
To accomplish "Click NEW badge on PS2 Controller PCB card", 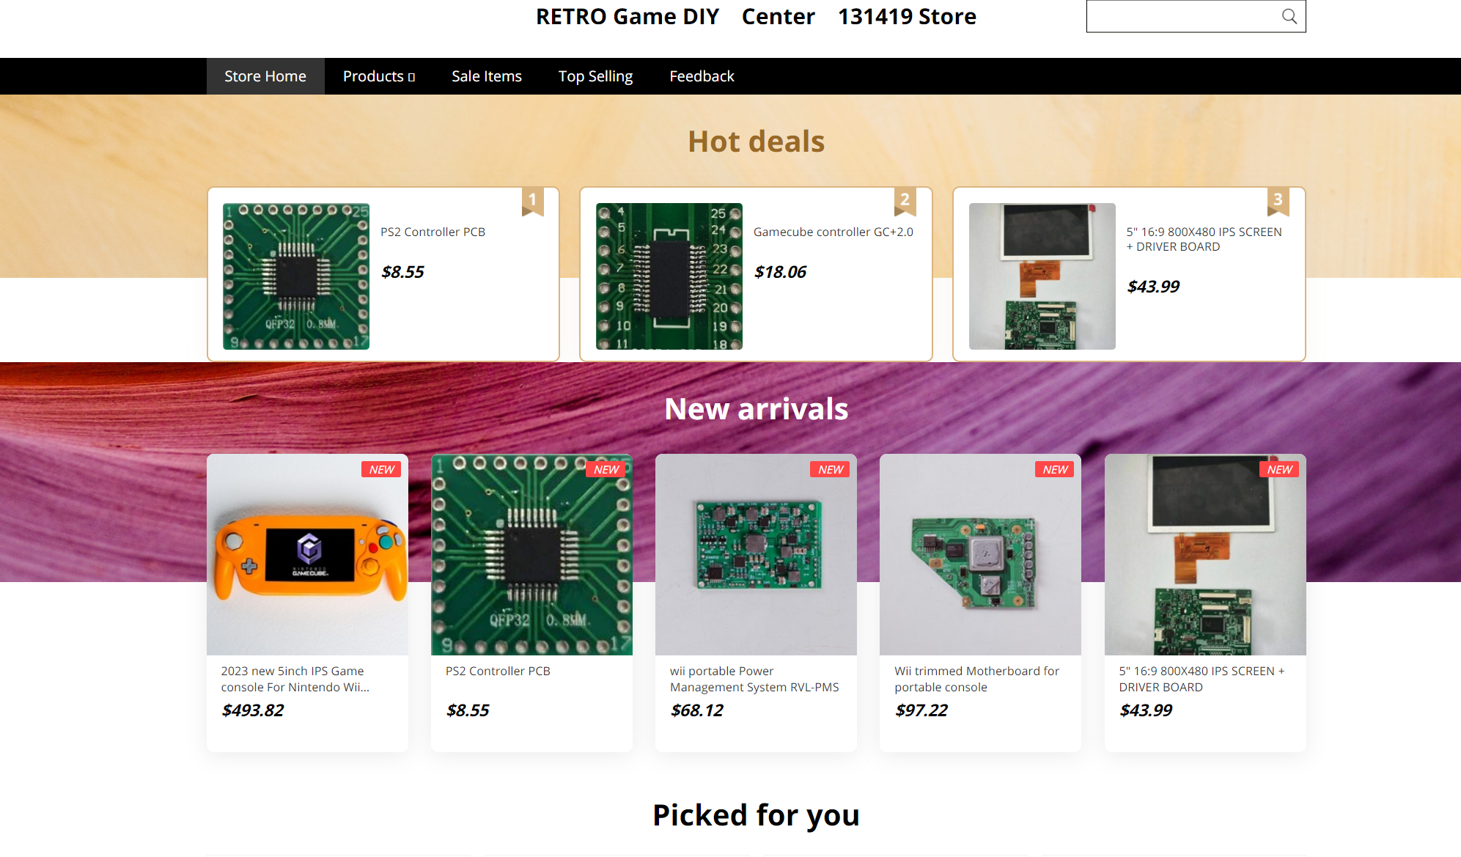I will (606, 469).
